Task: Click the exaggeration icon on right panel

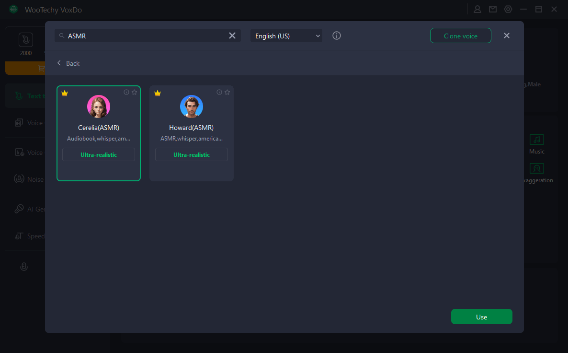Action: coord(536,168)
